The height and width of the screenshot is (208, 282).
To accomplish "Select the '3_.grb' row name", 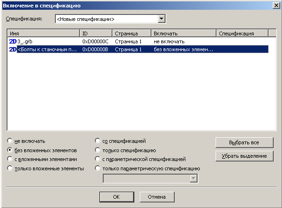I will [x=25, y=41].
